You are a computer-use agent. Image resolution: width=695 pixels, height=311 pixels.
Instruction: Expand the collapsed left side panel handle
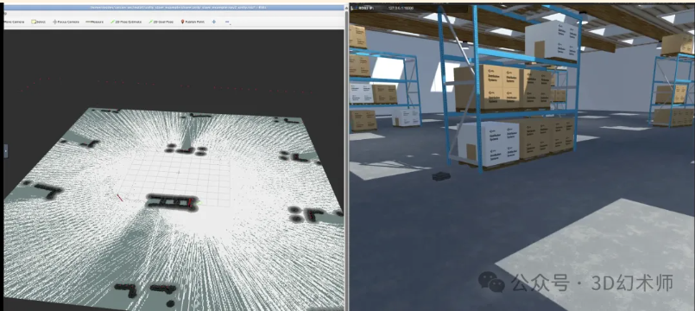(6, 151)
